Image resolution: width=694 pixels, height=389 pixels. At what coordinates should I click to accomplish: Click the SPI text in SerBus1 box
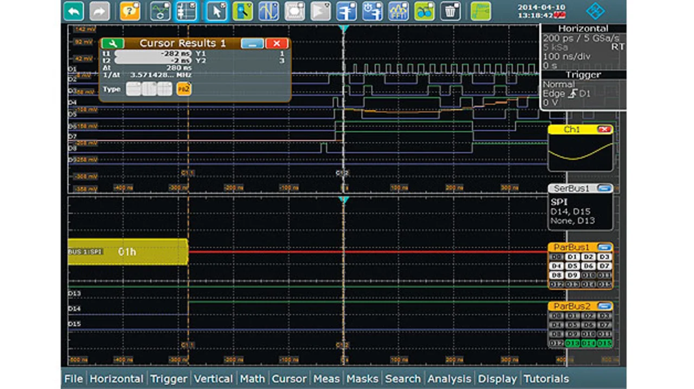point(559,202)
